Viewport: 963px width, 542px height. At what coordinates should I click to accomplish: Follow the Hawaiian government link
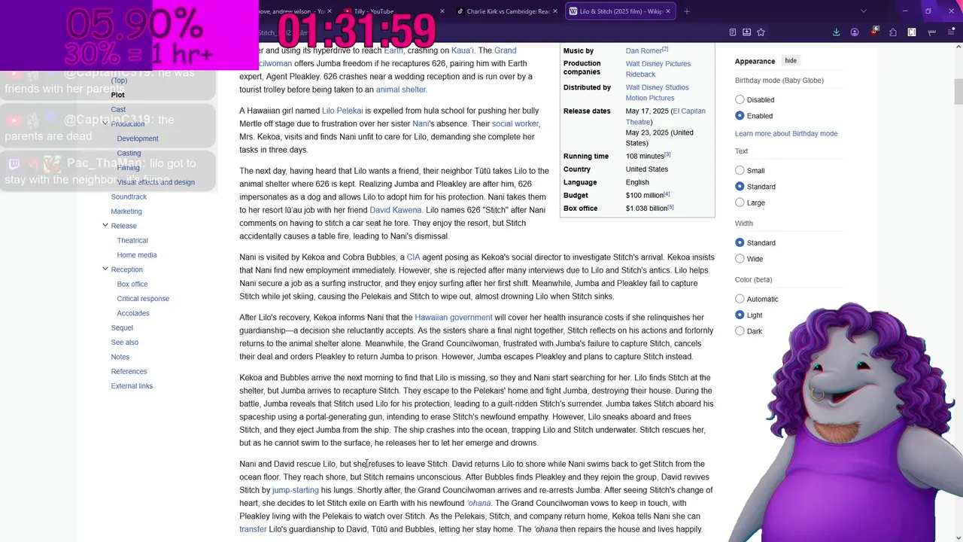point(454,318)
